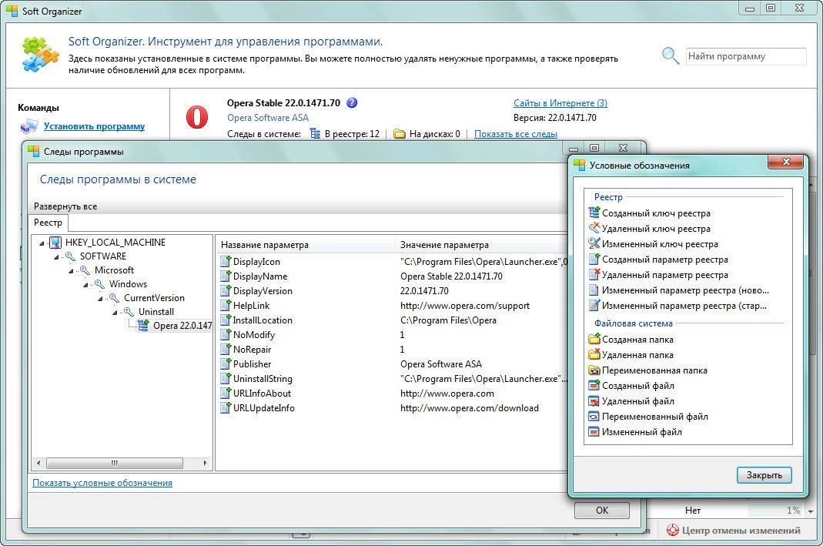
Task: Select the NoModify parameter row
Action: (x=392, y=334)
